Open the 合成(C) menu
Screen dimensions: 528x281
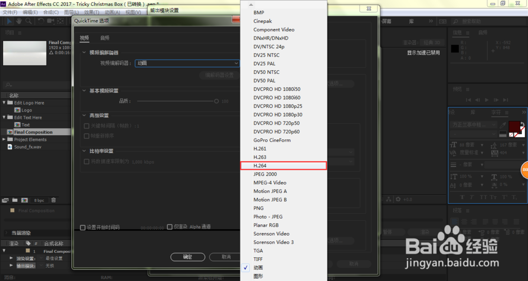point(51,12)
